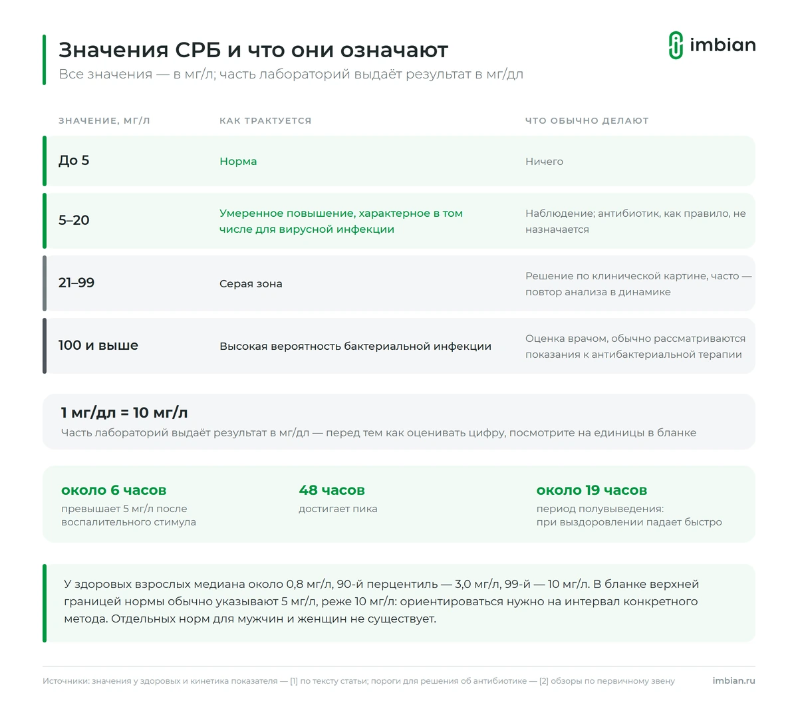This screenshot has height=701, width=798.
Task: Click the "100 и выше" value cell
Action: point(98,345)
